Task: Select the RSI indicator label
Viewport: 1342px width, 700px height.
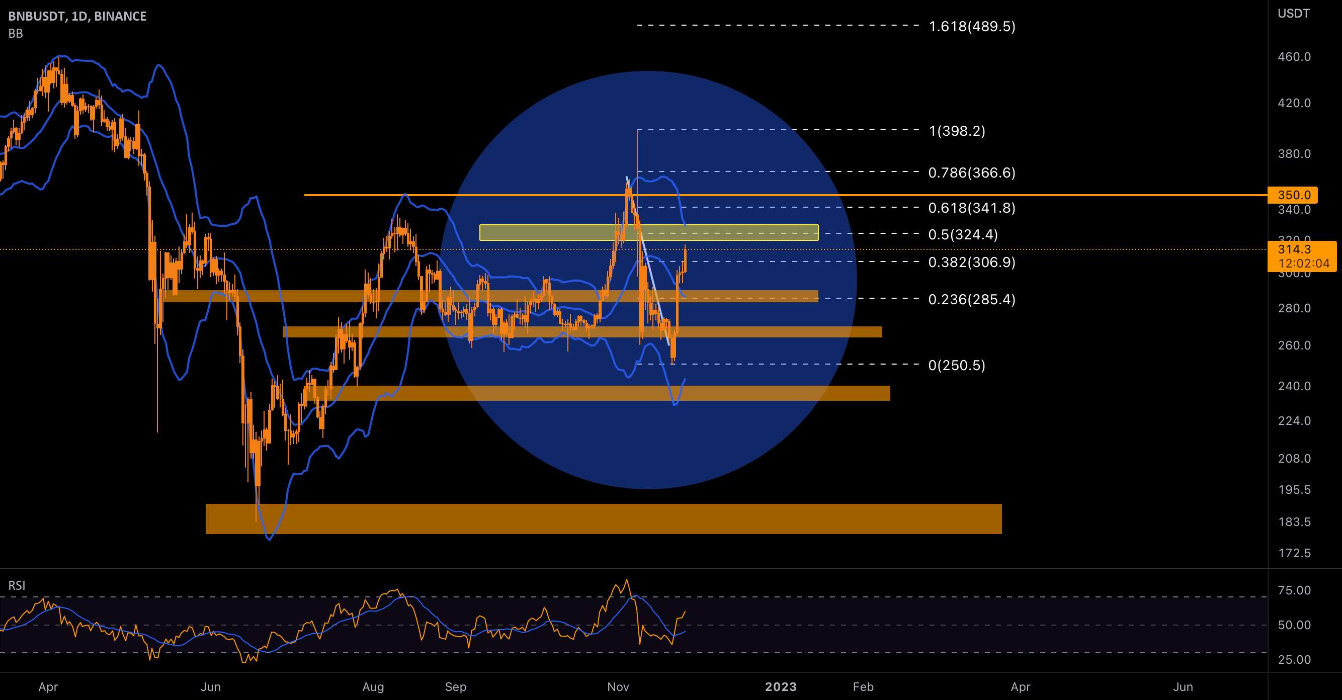Action: [x=17, y=585]
